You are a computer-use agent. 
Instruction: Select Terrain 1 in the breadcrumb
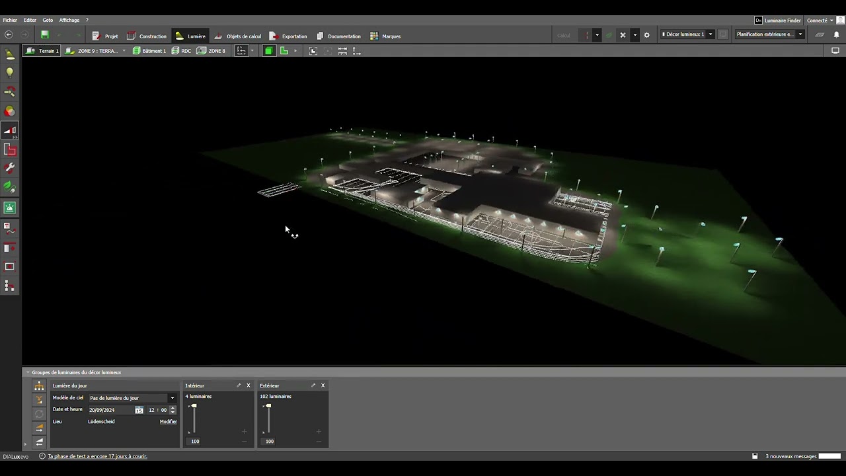(42, 51)
